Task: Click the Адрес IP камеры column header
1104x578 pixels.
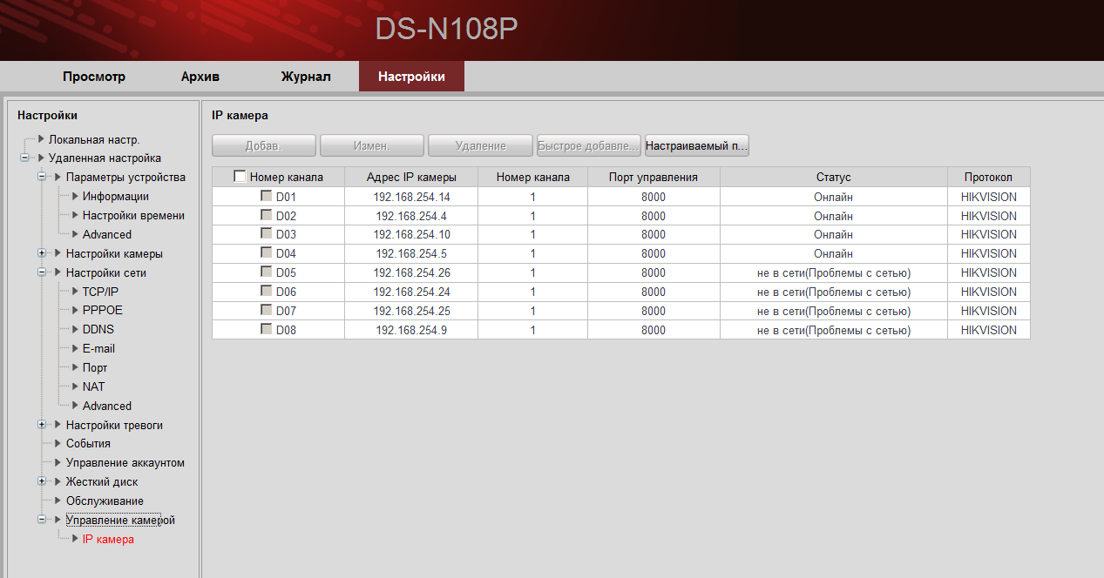Action: pos(411,177)
